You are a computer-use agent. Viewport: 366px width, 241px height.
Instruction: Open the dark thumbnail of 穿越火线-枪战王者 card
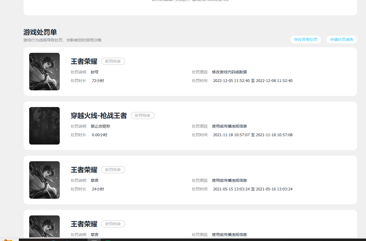pos(44,126)
